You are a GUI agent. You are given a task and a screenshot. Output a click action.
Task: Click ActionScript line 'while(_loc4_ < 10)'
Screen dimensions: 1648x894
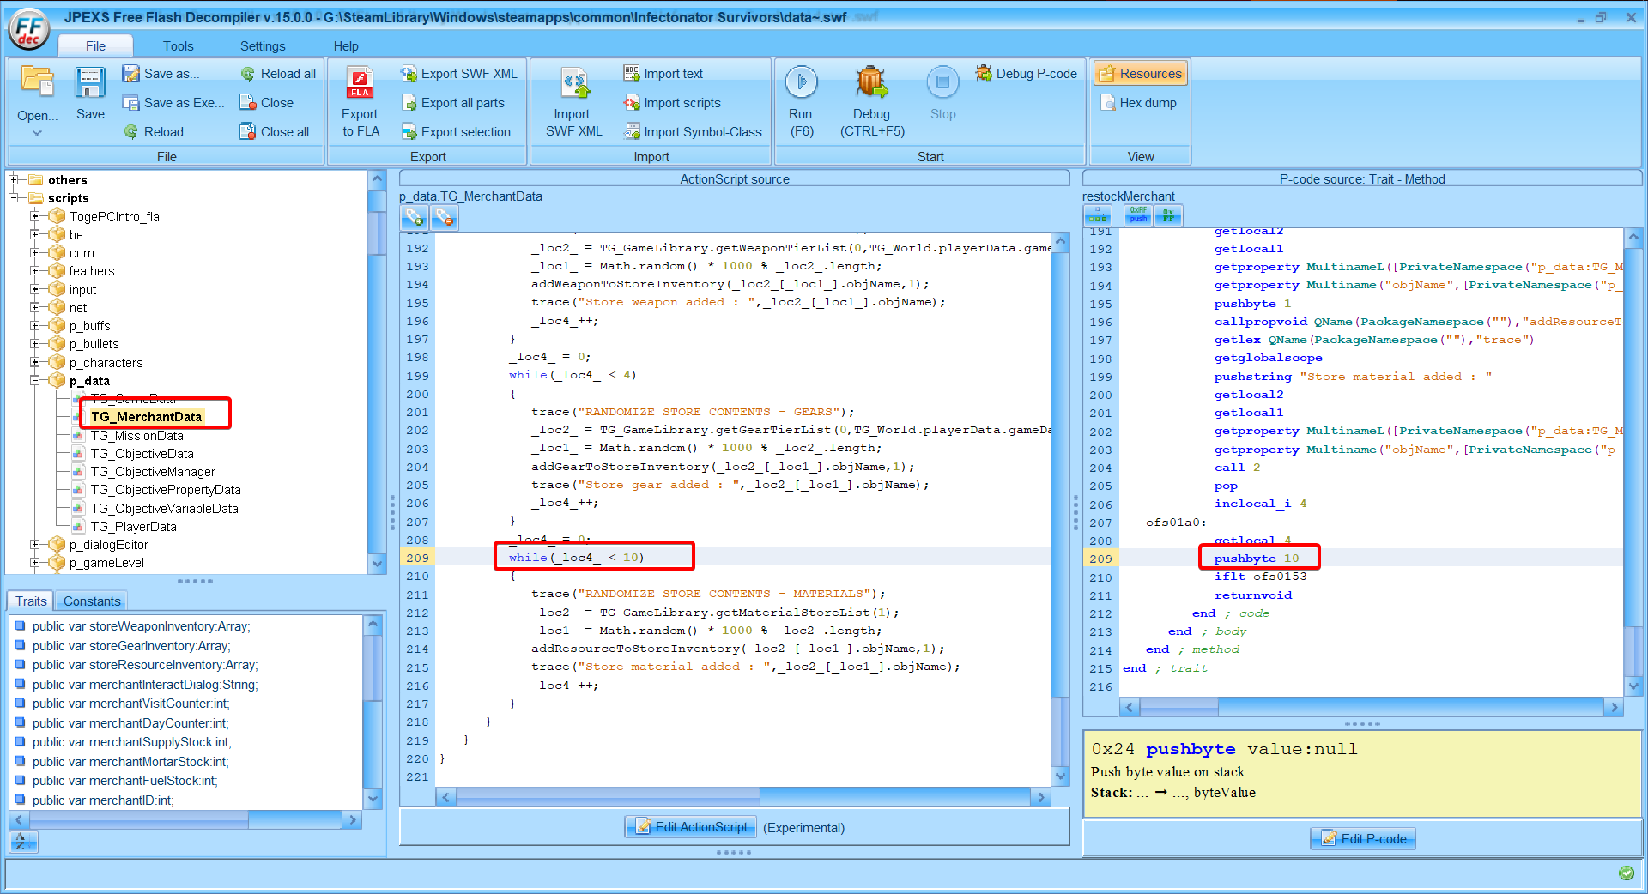pos(577,558)
